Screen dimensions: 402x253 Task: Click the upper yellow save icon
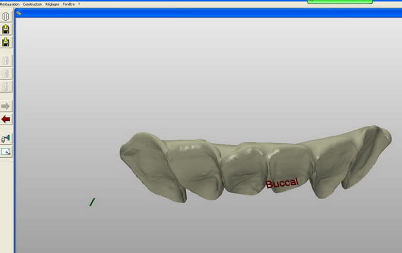[6, 29]
